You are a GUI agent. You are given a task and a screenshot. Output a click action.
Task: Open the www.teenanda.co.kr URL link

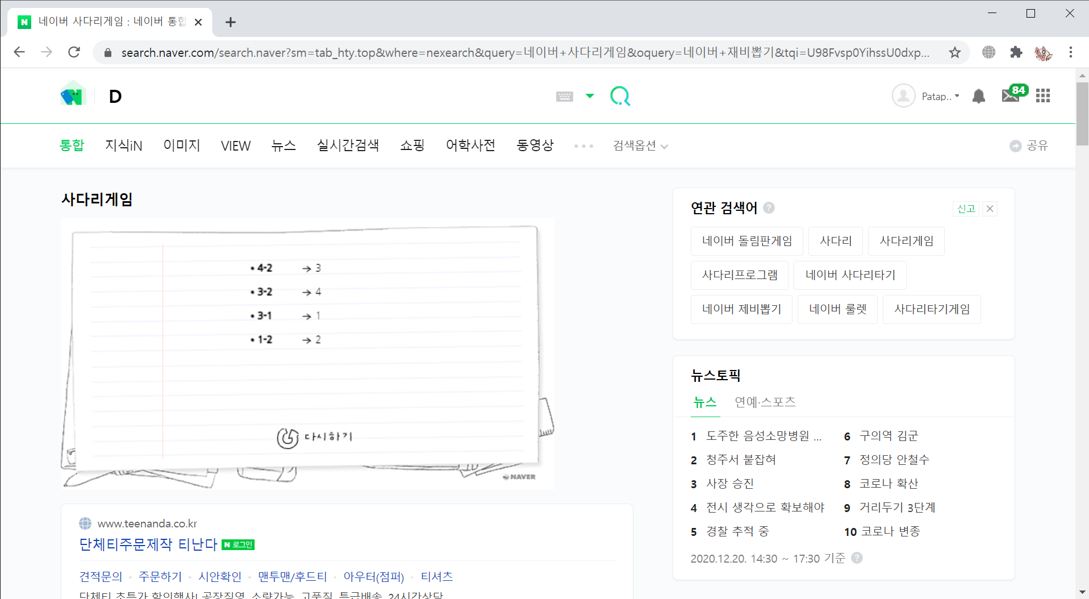[x=147, y=523]
